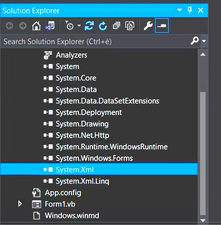The height and width of the screenshot is (225, 221).
Task: Select the System.Drawing reference
Action: click(x=82, y=124)
